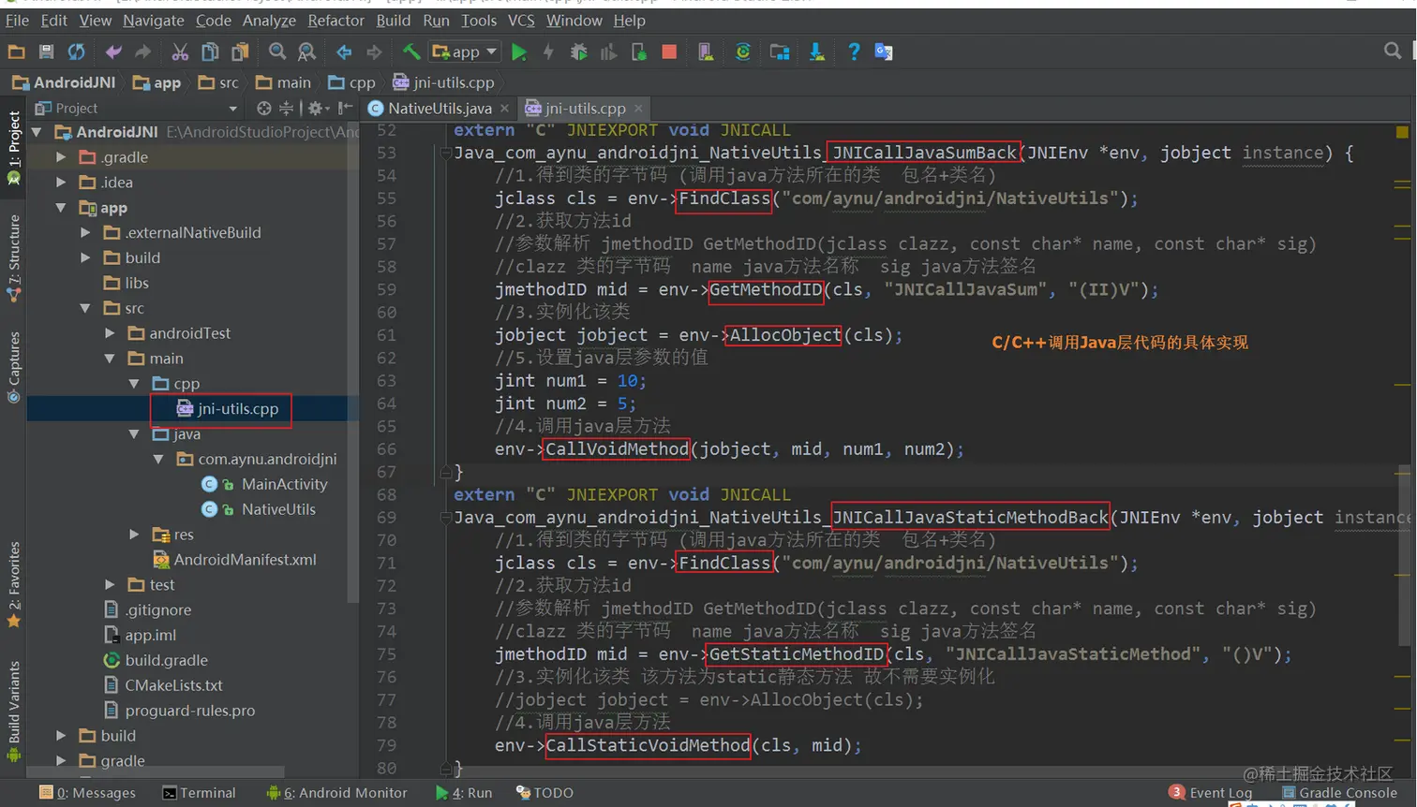The width and height of the screenshot is (1417, 807).
Task: Open the VCS menu
Action: 521,21
